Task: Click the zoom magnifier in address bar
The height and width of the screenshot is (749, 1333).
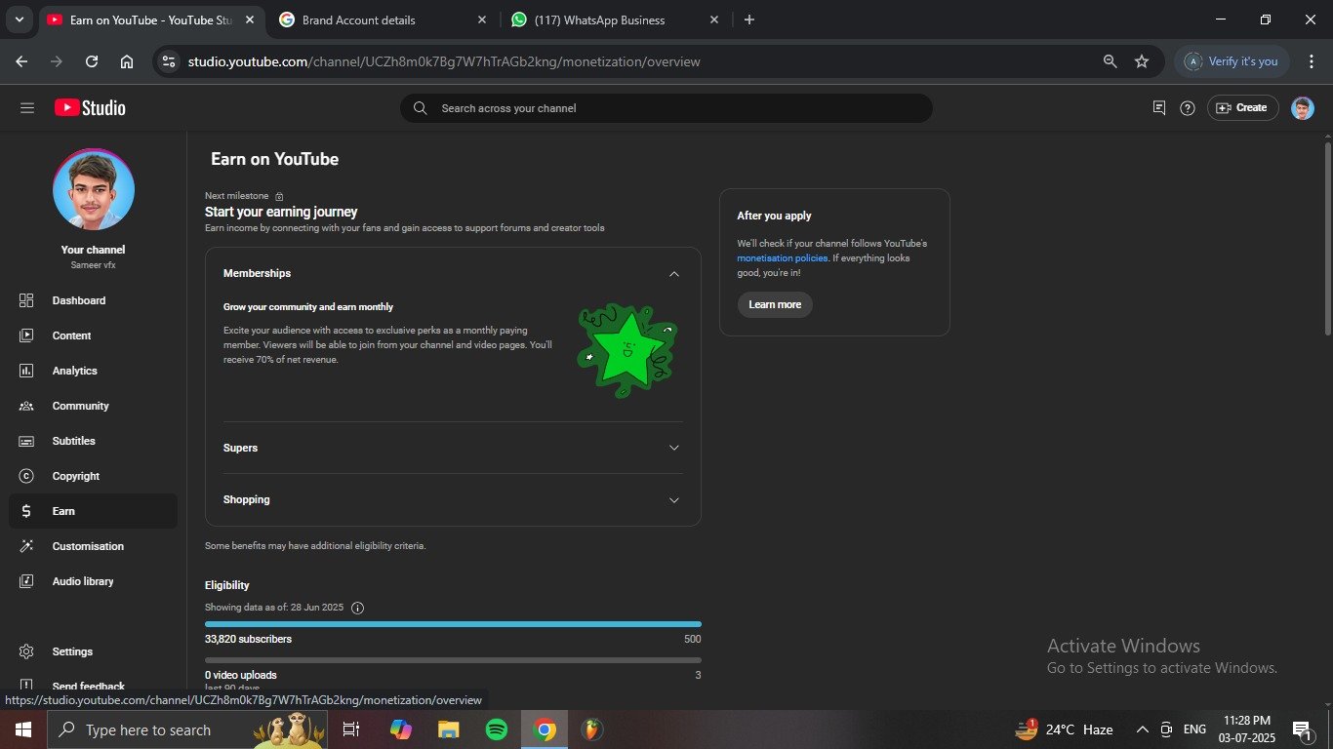Action: 1110,61
